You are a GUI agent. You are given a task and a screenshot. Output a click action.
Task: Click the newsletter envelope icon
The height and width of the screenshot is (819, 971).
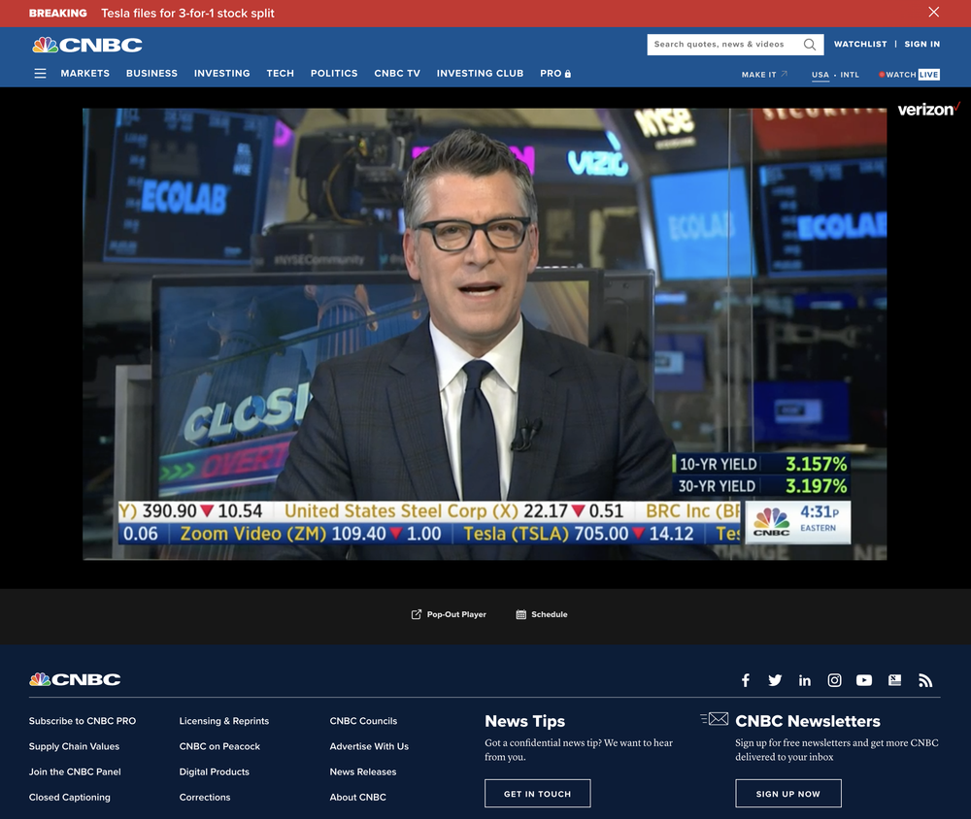(715, 719)
